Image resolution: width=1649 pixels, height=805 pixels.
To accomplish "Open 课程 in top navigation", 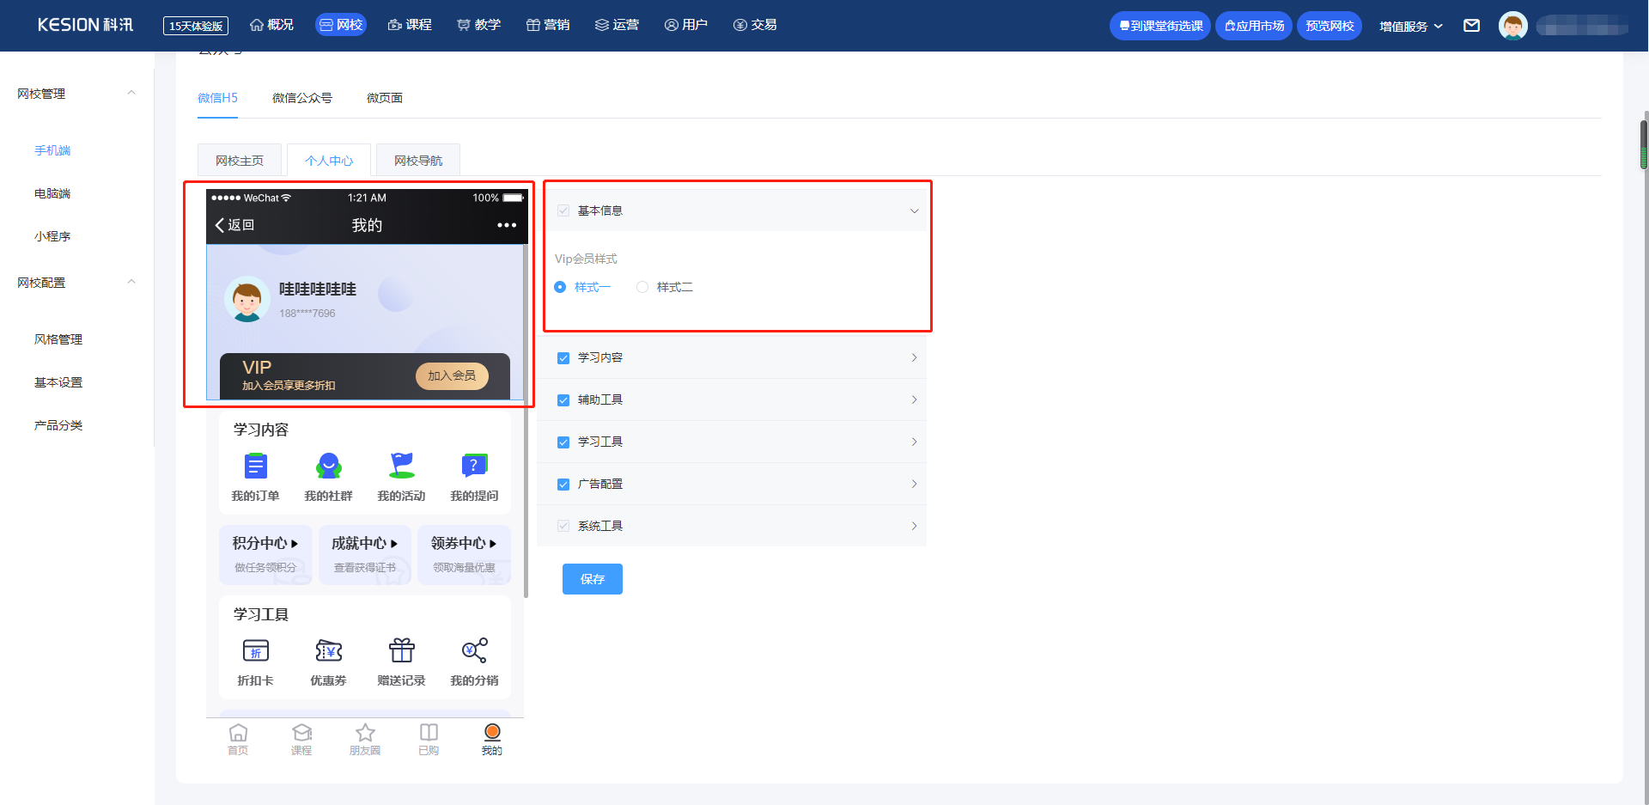I will [x=410, y=25].
